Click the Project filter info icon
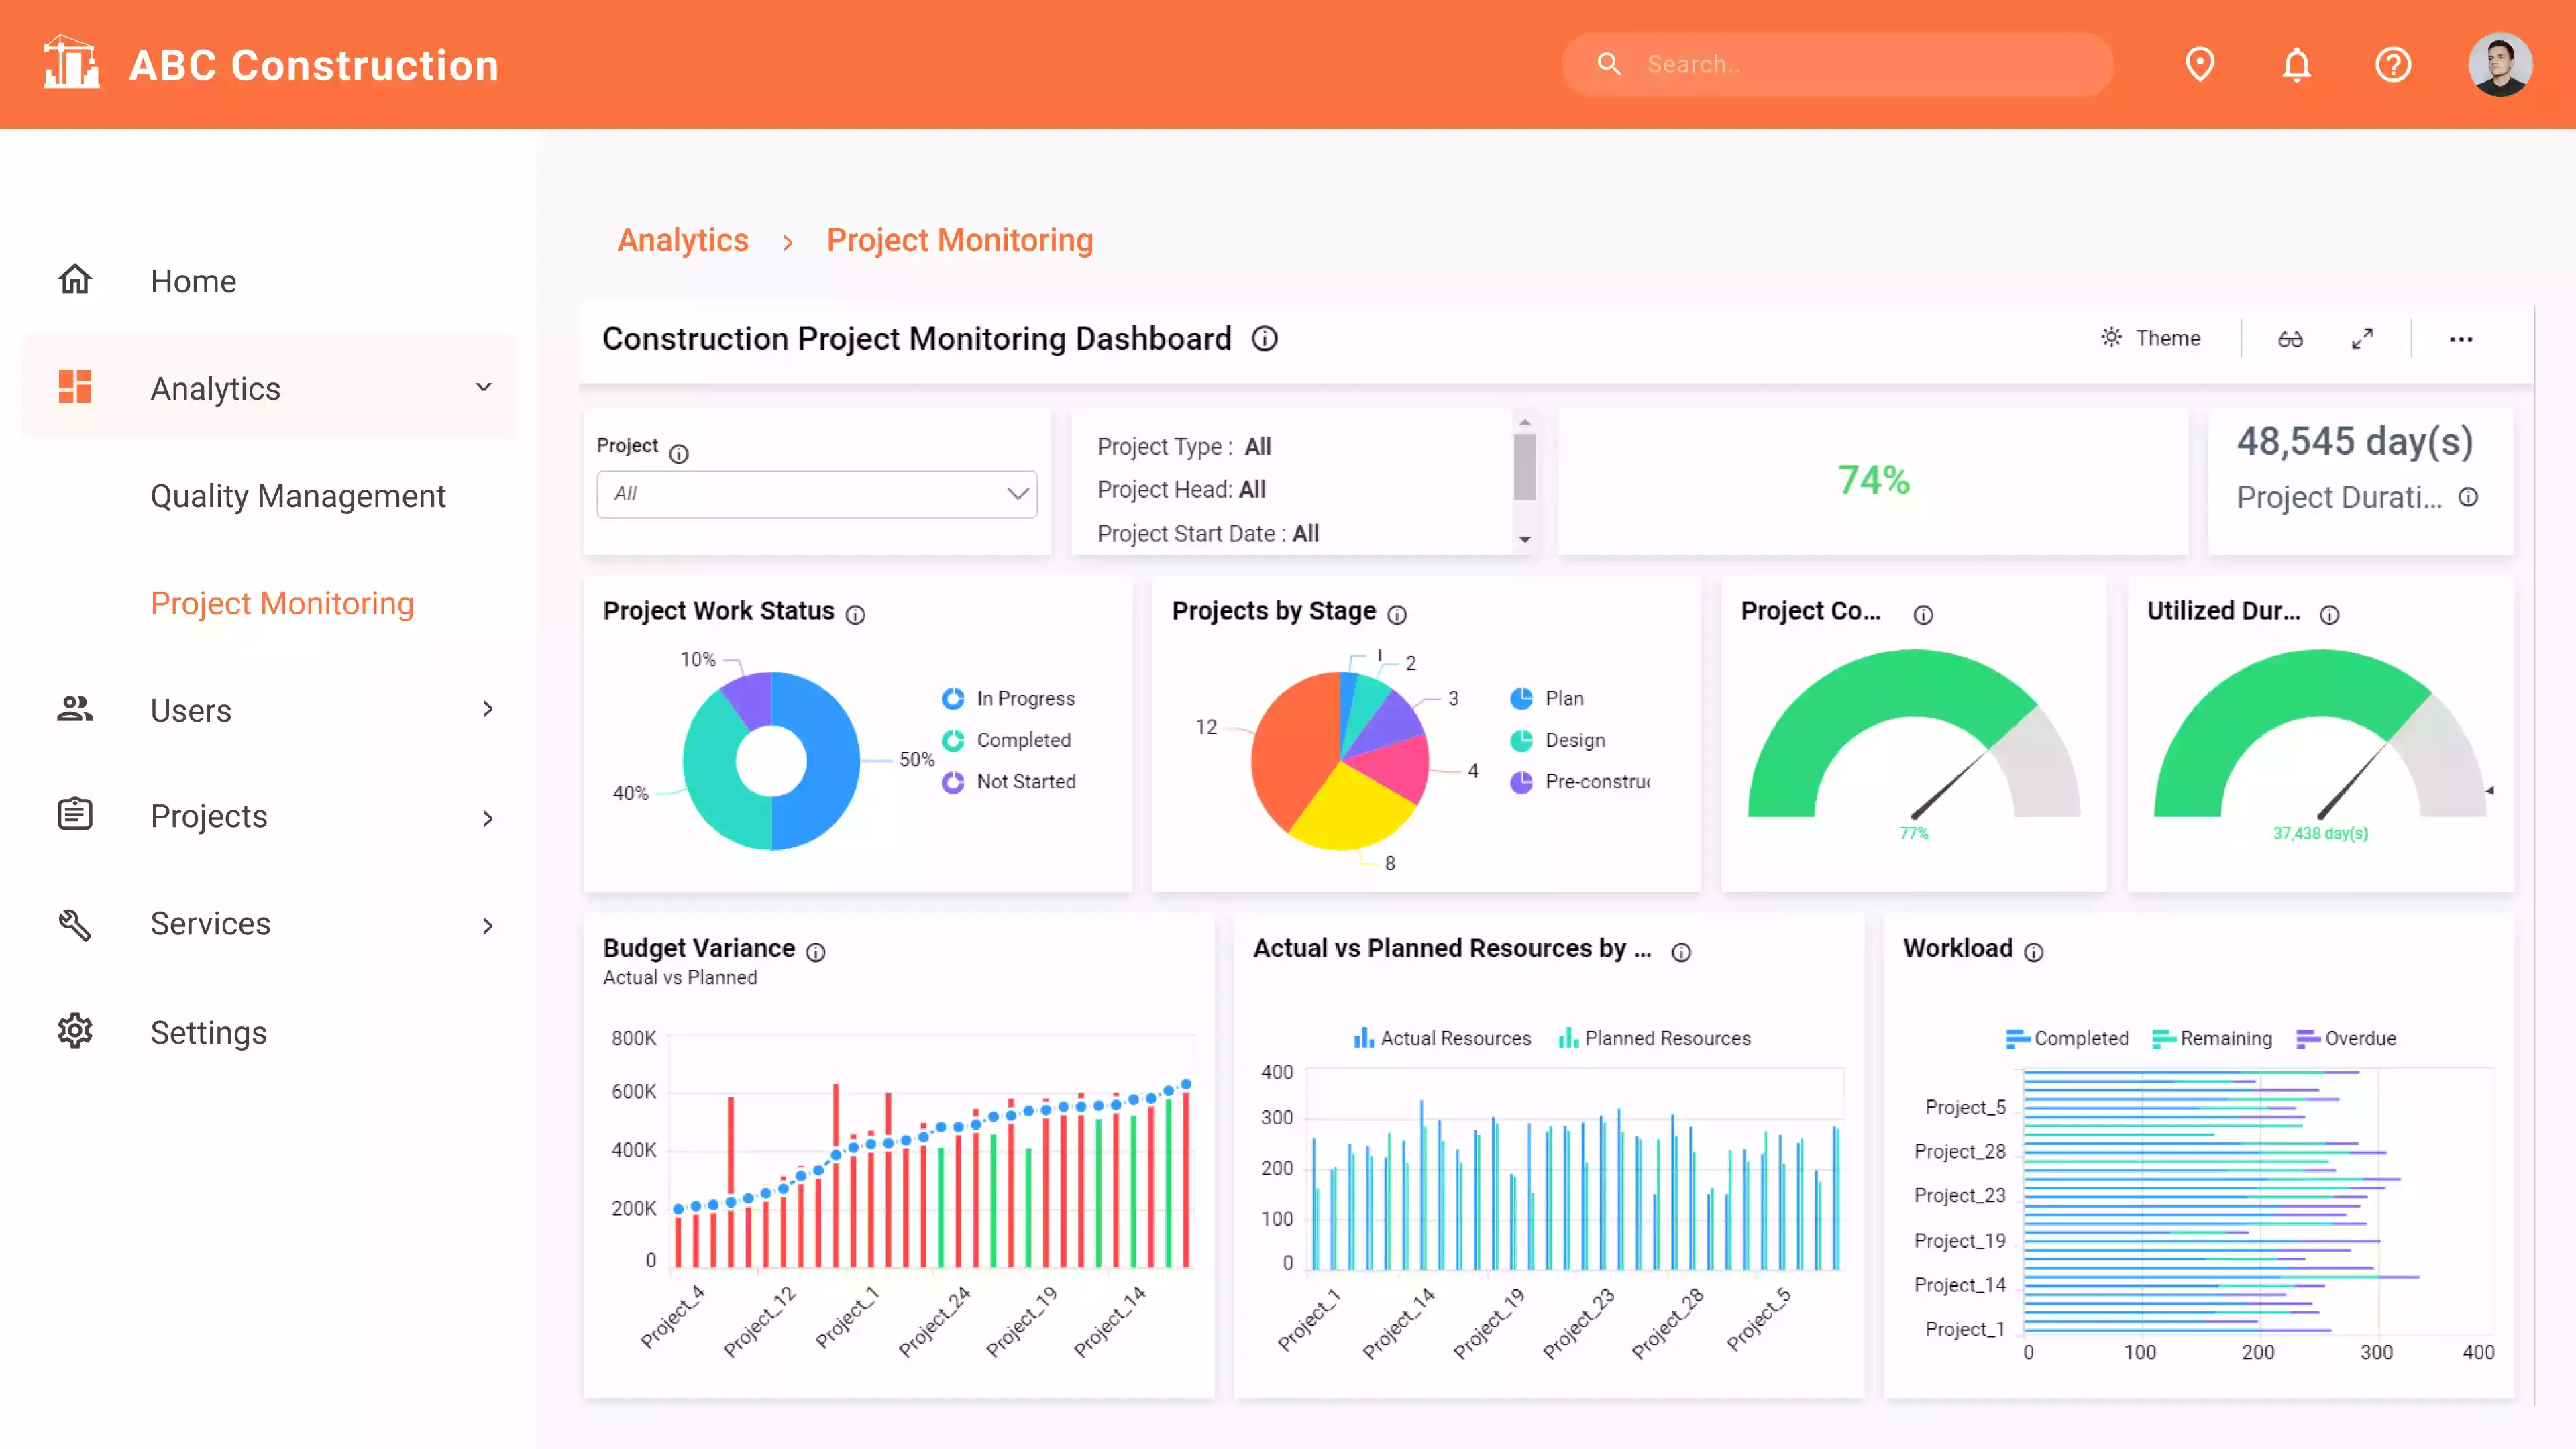2576x1449 pixels. coord(679,454)
